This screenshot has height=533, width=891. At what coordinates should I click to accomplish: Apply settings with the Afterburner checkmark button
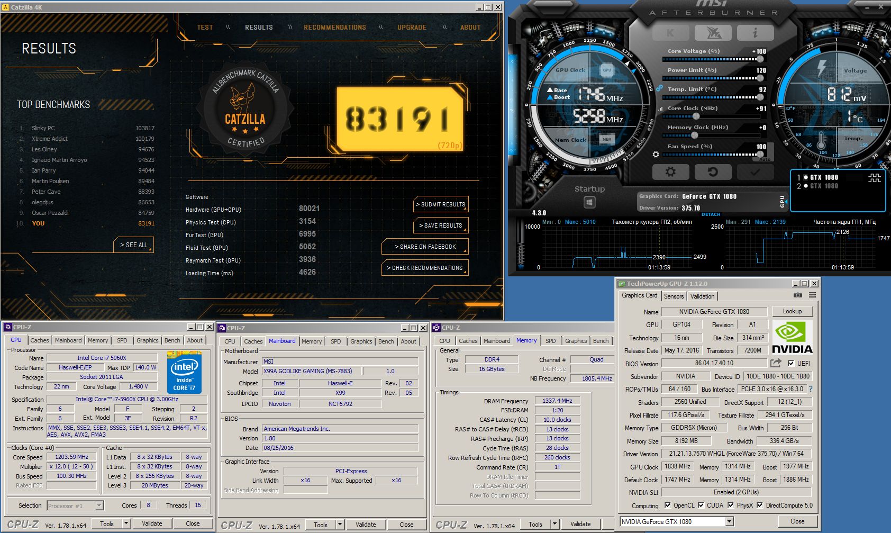tap(755, 172)
